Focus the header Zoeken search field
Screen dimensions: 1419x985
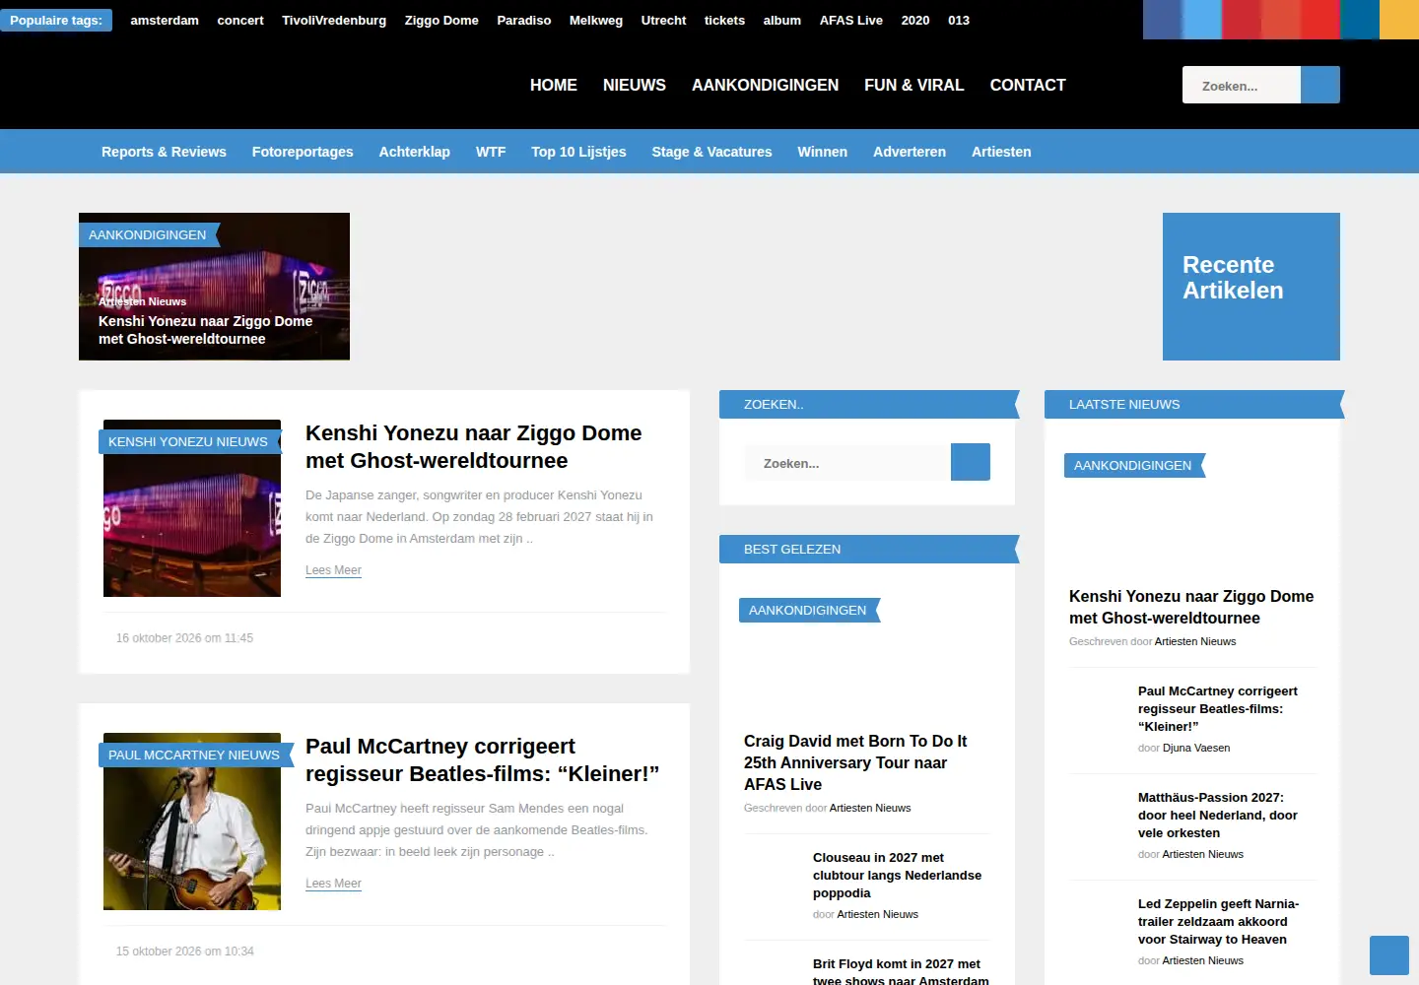click(x=1242, y=85)
